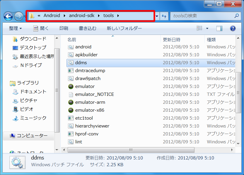Select the emulator_NOTICE file name

click(94, 94)
